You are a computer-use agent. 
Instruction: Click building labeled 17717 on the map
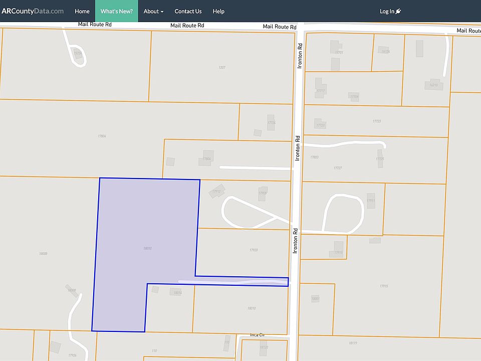pos(321,88)
